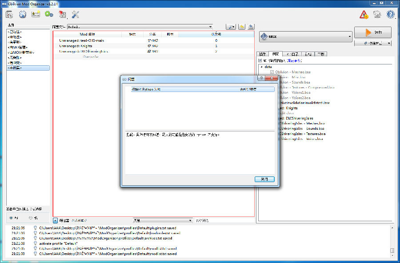The height and width of the screenshot is (263, 400).
Task: Open the Data tab, third in row
Action: click(292, 54)
